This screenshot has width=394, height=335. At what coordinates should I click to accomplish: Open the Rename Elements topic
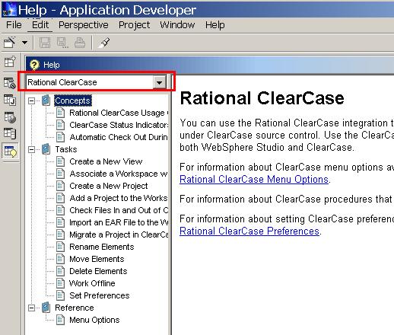pos(102,247)
